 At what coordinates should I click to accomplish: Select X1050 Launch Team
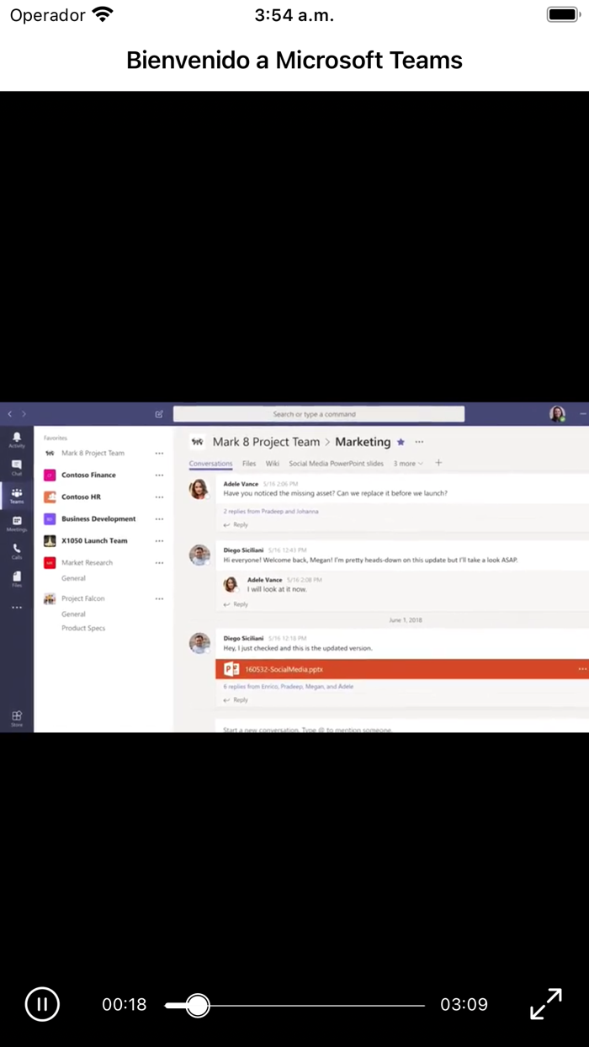(x=94, y=540)
